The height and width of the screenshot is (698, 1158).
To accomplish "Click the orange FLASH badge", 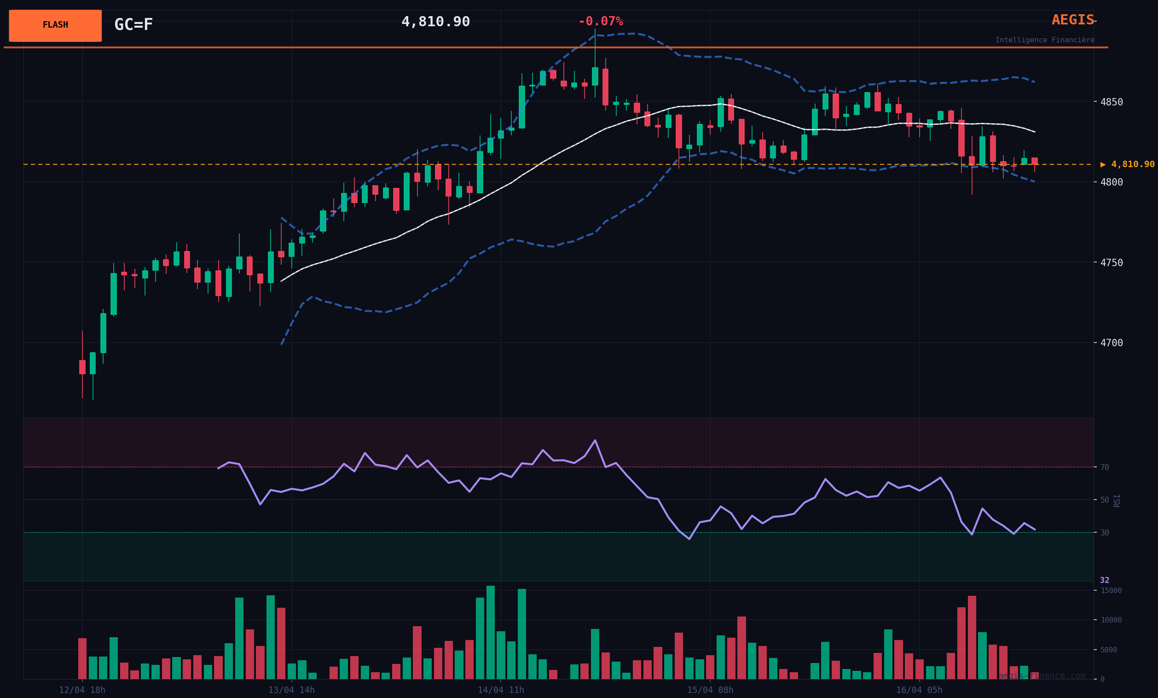I will [x=55, y=25].
